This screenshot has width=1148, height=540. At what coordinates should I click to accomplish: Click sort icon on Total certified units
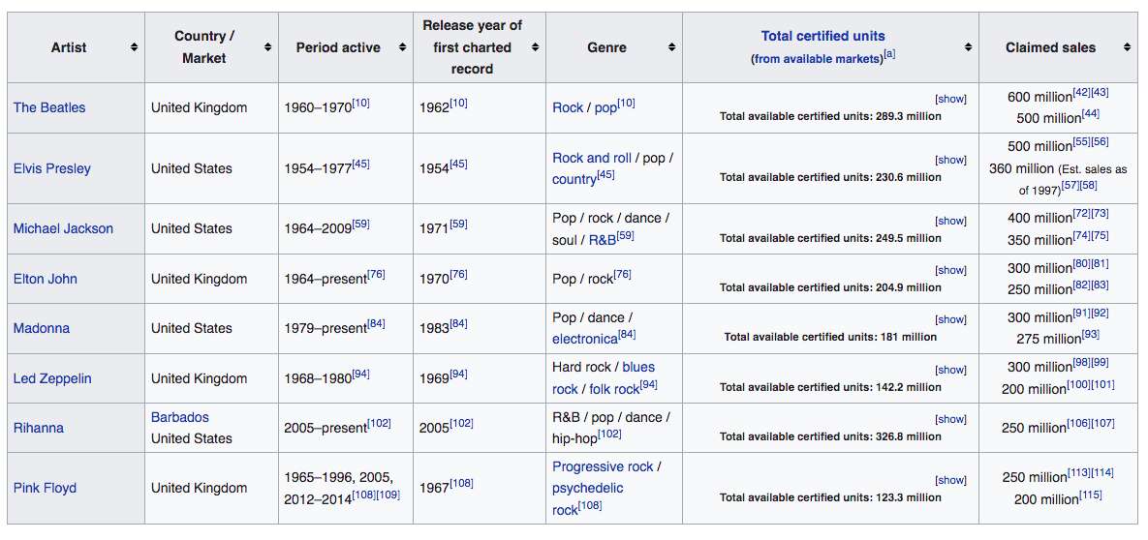point(968,47)
